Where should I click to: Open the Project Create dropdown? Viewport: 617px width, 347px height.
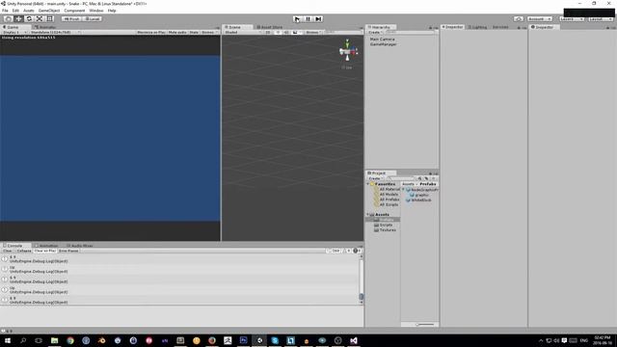click(375, 178)
